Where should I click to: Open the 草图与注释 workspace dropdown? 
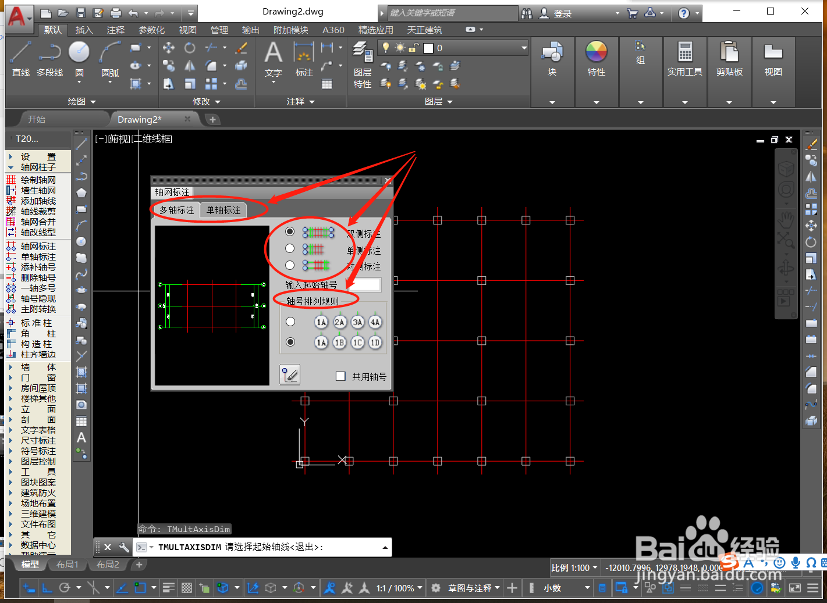(x=474, y=588)
